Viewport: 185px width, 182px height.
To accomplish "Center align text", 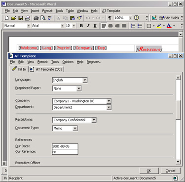I will click(x=111, y=26).
